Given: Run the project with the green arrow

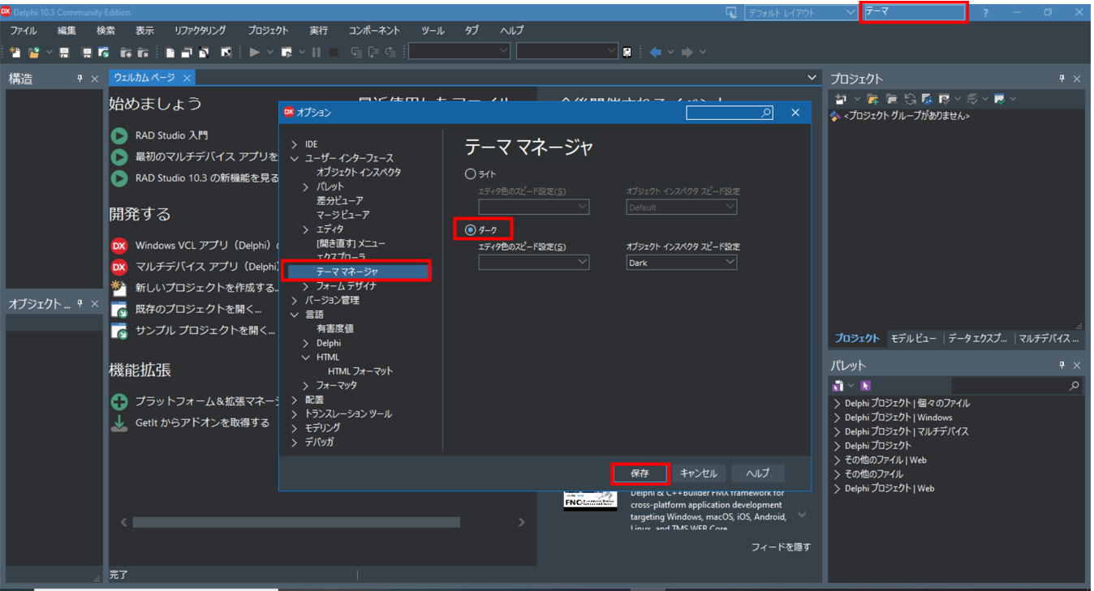Looking at the screenshot, I should coord(255,51).
